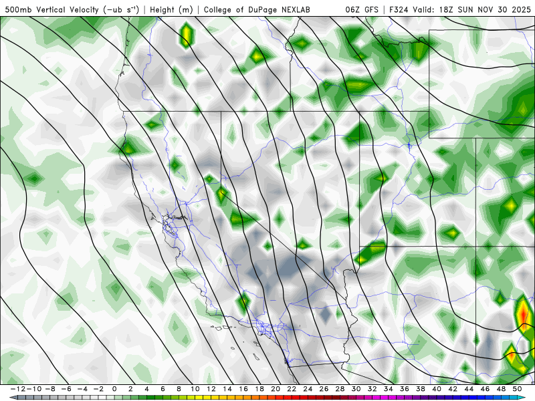Click the "-4" color bar label
Screen dimensions: 535x401
[x=82, y=389]
